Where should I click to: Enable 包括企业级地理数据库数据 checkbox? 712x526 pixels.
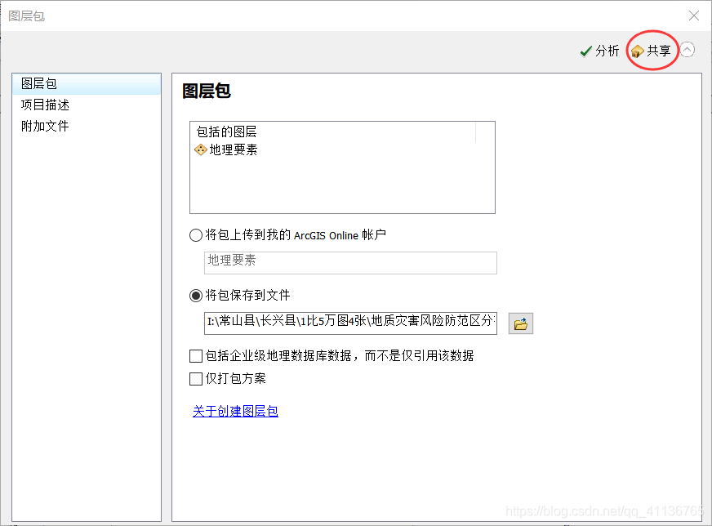pos(195,355)
